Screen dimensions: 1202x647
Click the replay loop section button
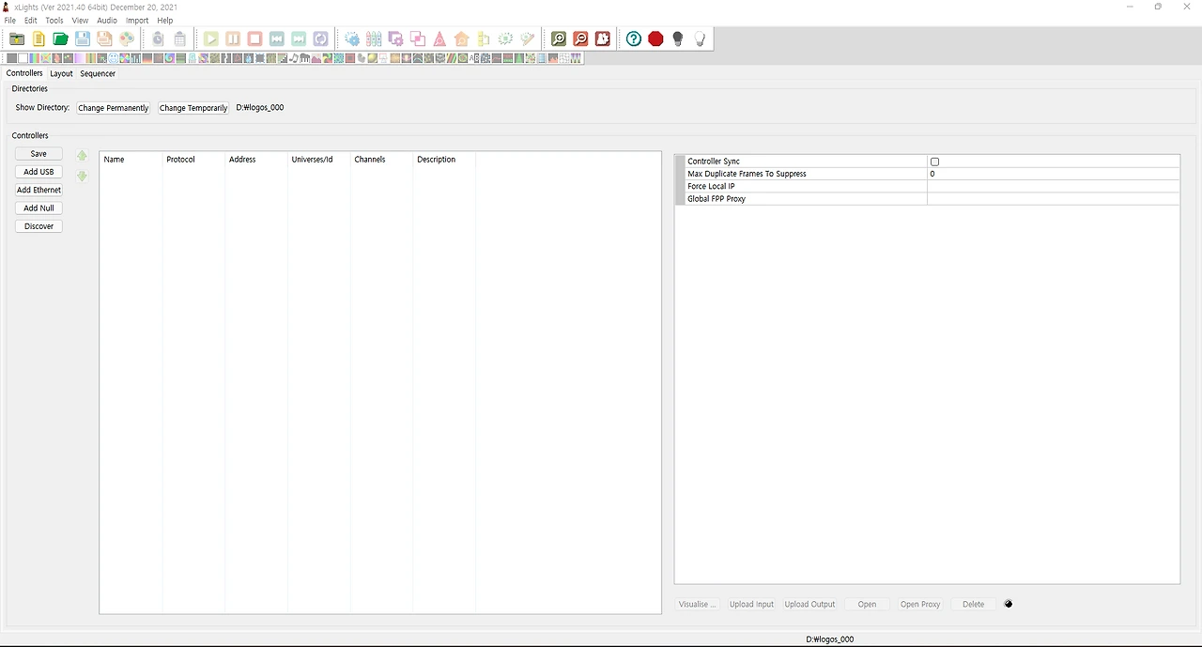point(321,39)
